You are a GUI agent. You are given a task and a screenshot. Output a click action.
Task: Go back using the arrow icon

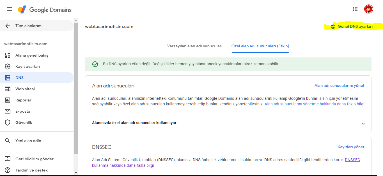[x=8, y=26]
